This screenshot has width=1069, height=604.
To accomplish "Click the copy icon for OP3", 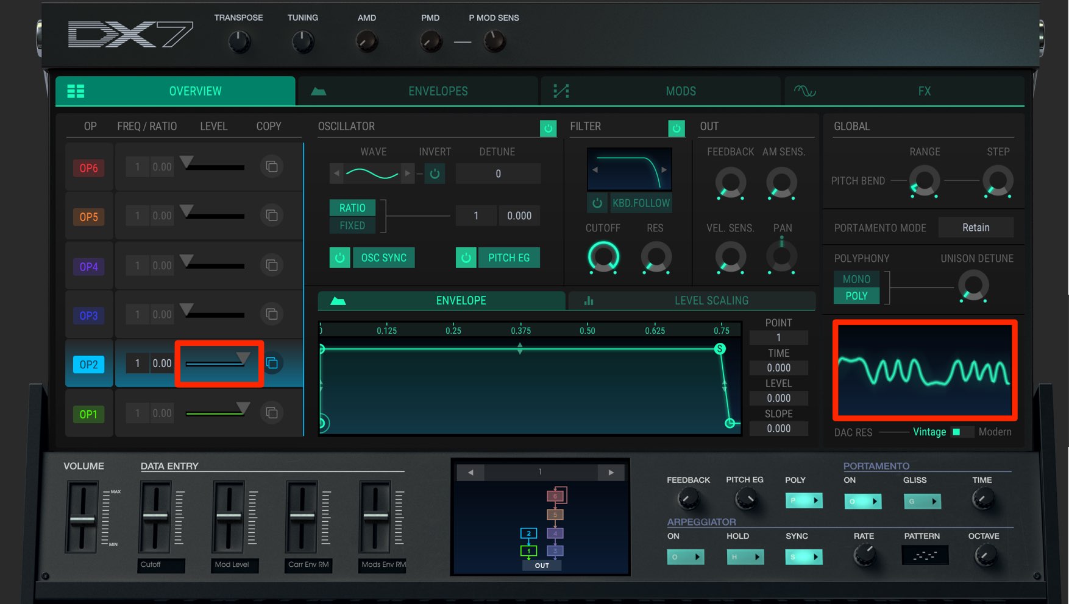I will (272, 314).
